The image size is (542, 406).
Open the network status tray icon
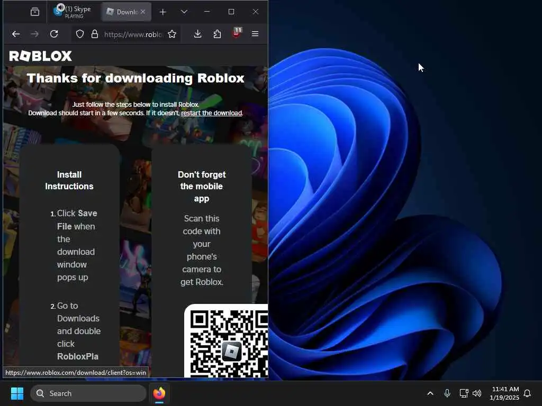click(x=464, y=393)
